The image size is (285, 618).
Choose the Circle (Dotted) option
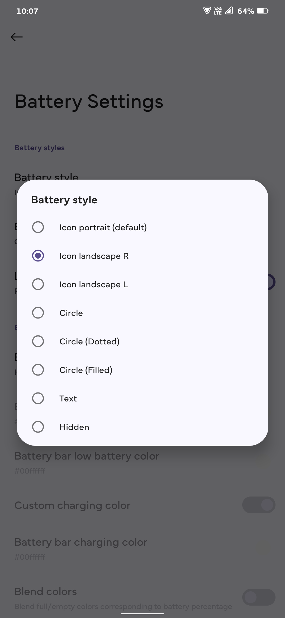[x=38, y=341]
